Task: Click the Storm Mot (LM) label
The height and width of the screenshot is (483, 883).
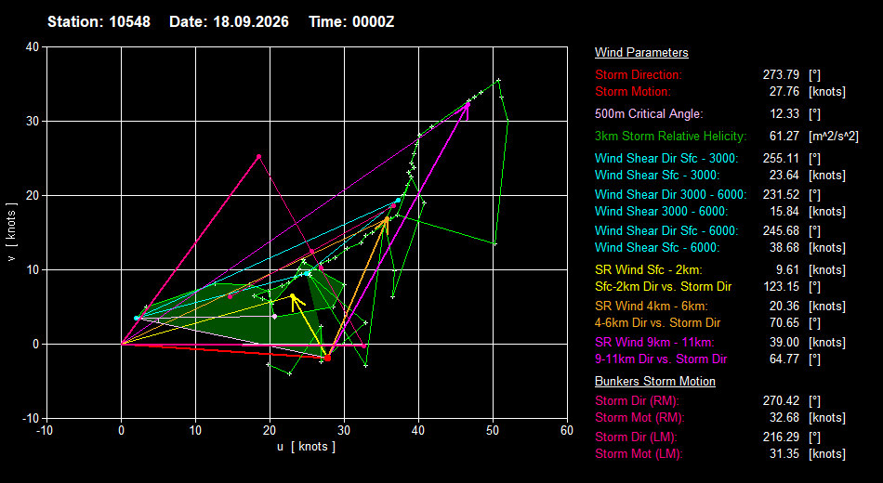Action: click(x=639, y=453)
